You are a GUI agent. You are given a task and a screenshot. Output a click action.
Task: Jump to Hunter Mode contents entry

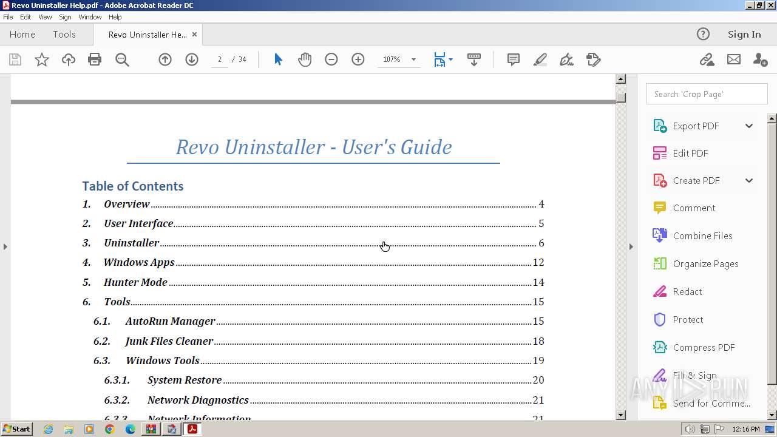point(135,282)
